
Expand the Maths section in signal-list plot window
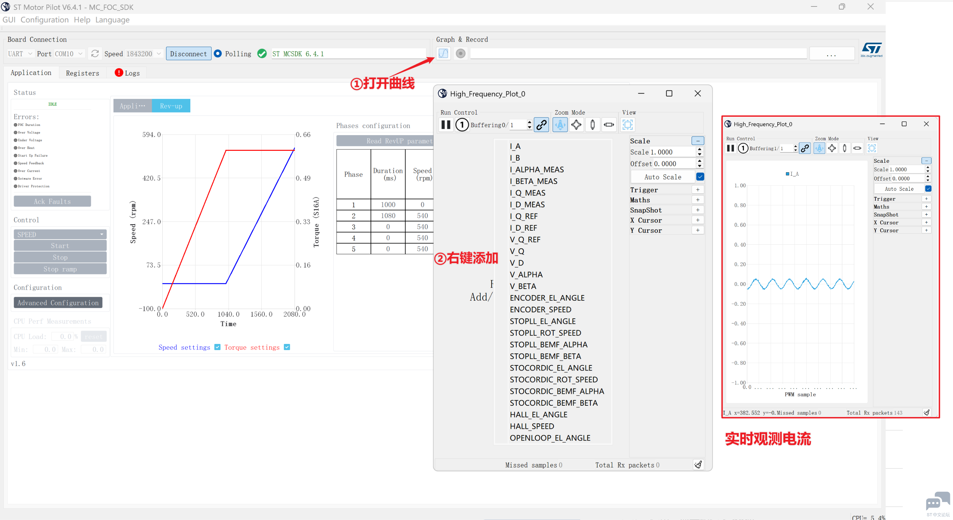(698, 200)
